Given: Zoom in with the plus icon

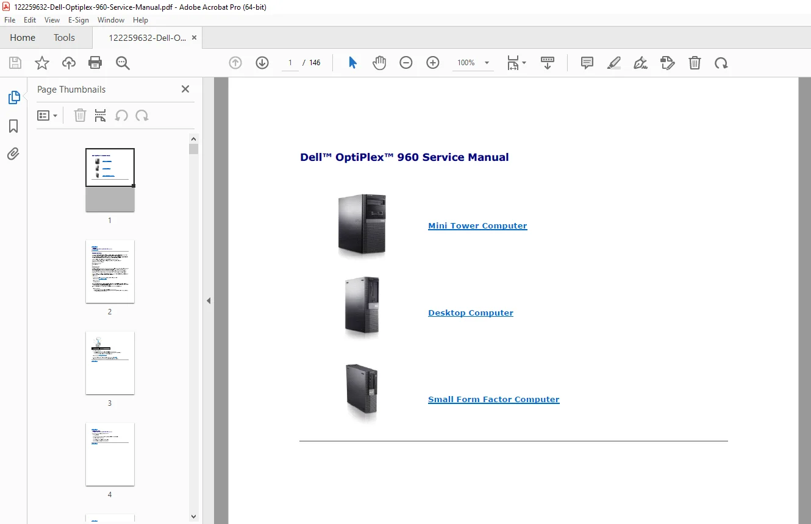Looking at the screenshot, I should tap(433, 63).
